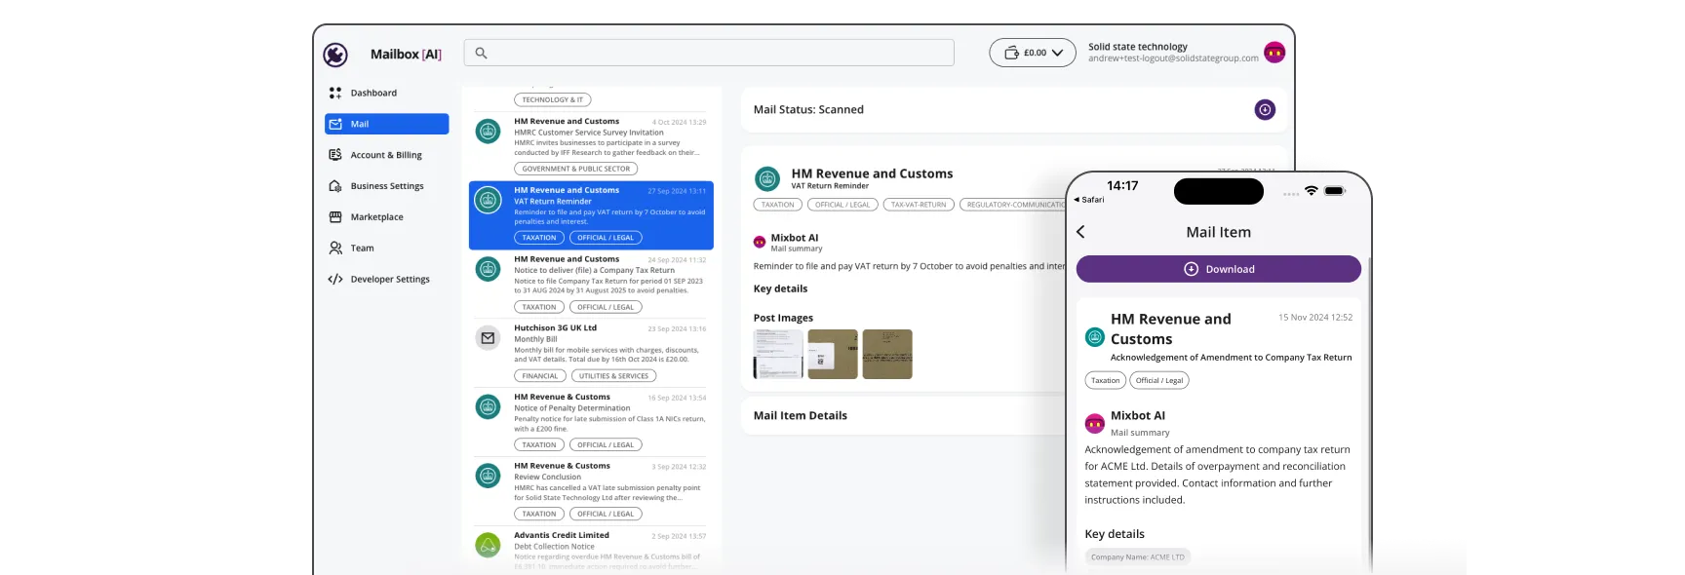Screen dimensions: 1685x575
Task: Click the TAX-VAT-RETURN tag in the detail panel
Action: tap(919, 205)
